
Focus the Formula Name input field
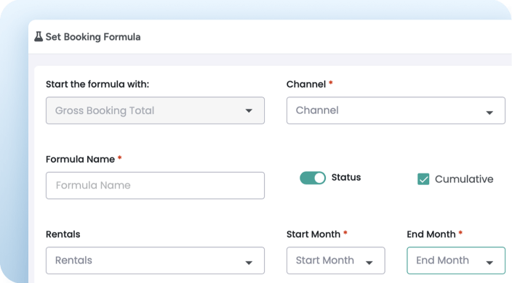(x=155, y=186)
